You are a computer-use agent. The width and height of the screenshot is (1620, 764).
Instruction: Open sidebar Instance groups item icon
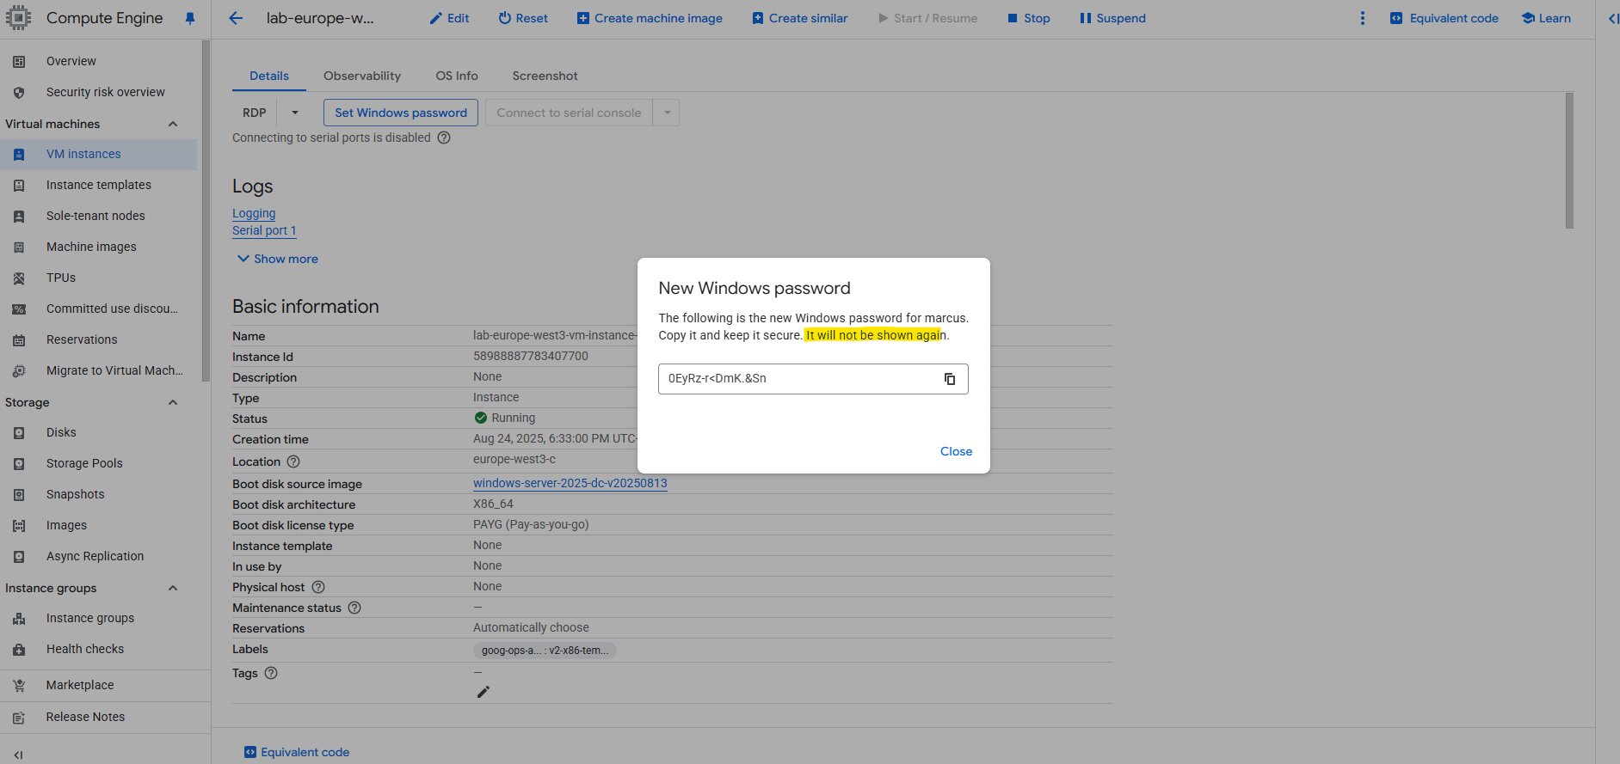pyautogui.click(x=19, y=619)
